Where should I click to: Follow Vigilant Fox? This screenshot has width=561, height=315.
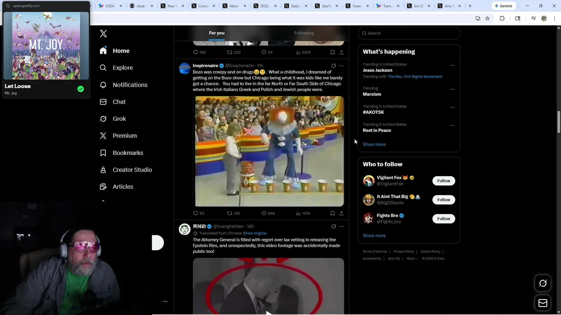(x=444, y=181)
